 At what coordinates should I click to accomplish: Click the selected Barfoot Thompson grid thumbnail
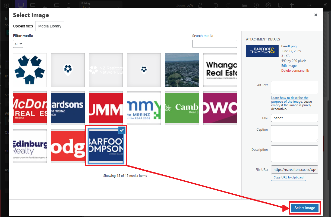[106, 146]
